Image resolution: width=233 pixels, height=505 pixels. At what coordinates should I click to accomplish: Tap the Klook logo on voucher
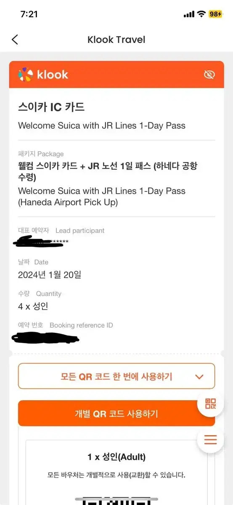[x=43, y=74]
